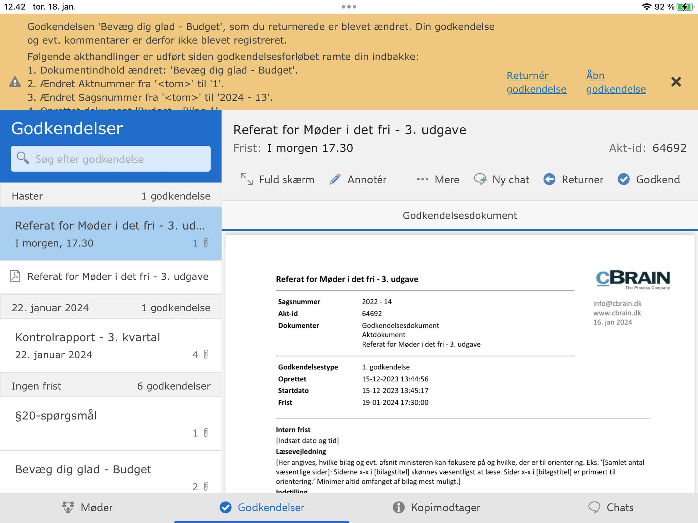
Task: Approve using the Godkend label
Action: tap(658, 179)
